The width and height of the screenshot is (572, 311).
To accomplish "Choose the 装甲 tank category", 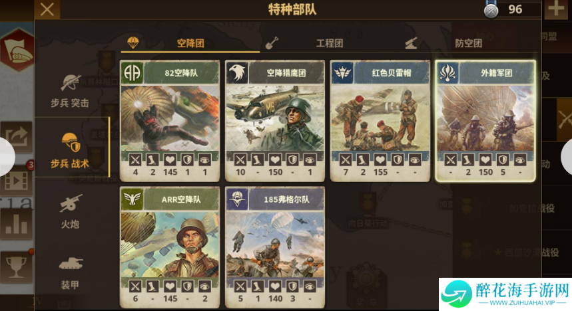I will 70,272.
